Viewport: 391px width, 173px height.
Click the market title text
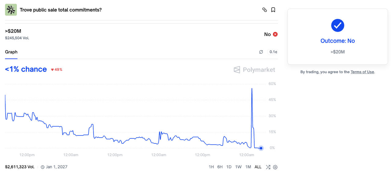61,10
